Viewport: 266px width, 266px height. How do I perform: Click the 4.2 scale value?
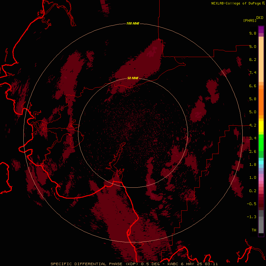click(x=253, y=125)
